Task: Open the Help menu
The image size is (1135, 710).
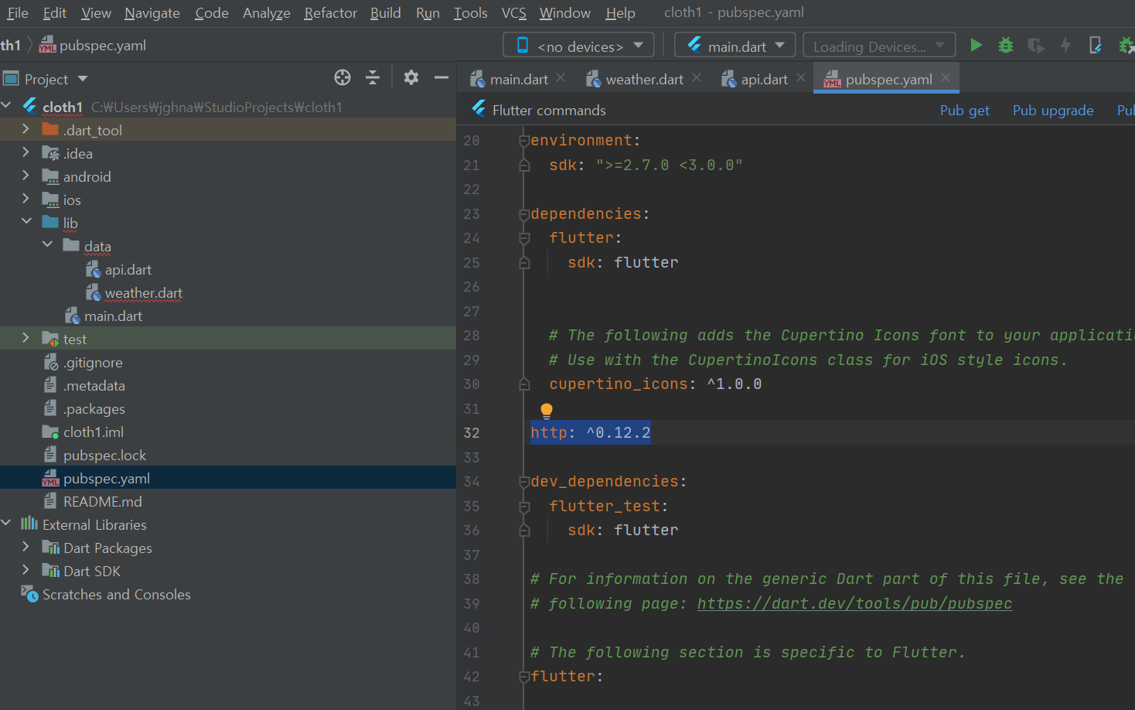Action: [x=620, y=13]
